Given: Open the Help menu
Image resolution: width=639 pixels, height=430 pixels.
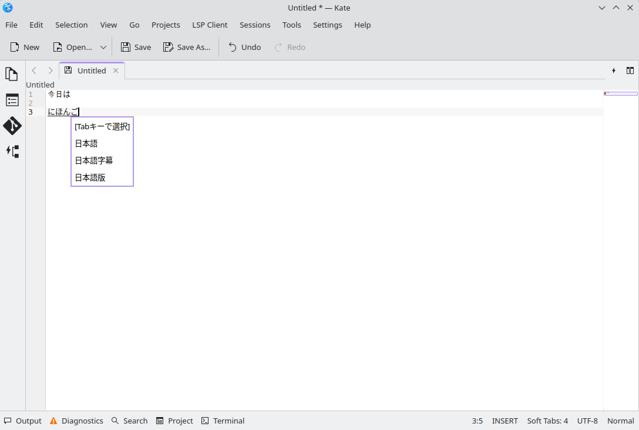Looking at the screenshot, I should coord(362,25).
